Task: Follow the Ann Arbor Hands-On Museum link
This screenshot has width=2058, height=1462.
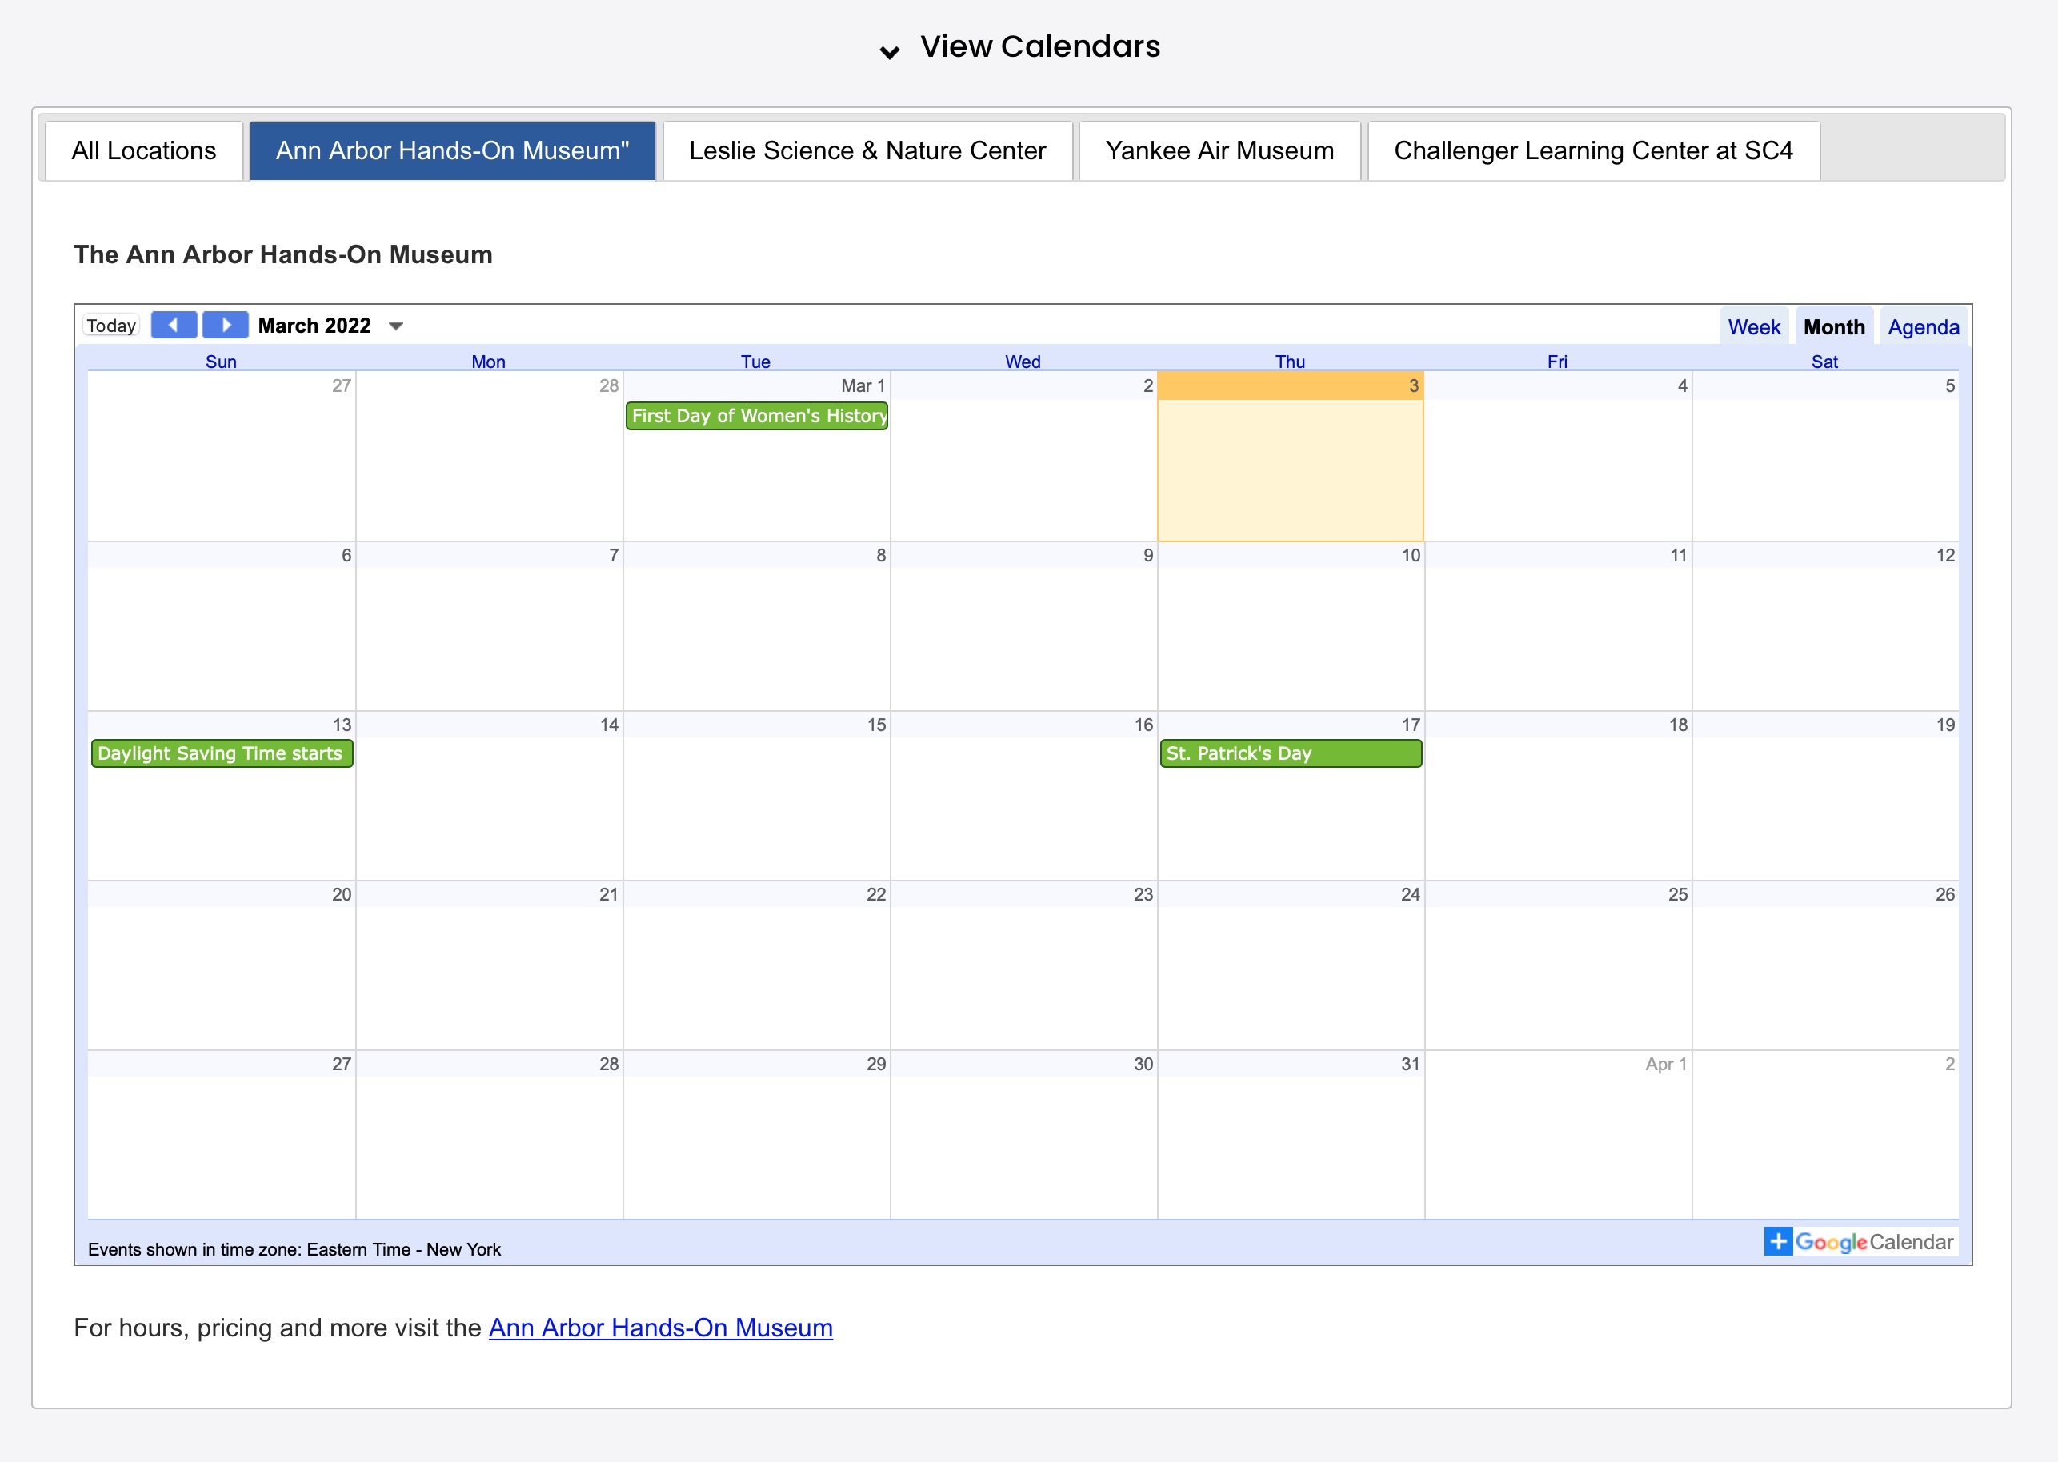Action: click(660, 1328)
